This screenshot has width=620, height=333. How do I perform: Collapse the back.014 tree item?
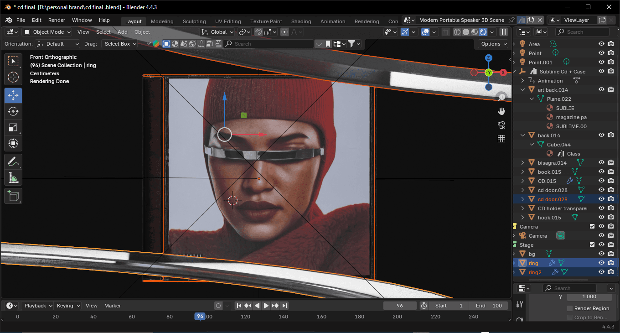click(523, 135)
